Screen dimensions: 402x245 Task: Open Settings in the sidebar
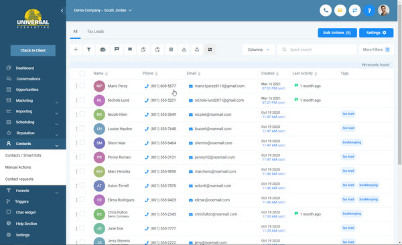point(23,235)
